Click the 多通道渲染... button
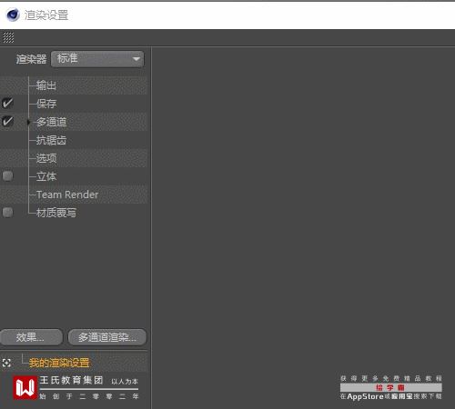 point(107,337)
